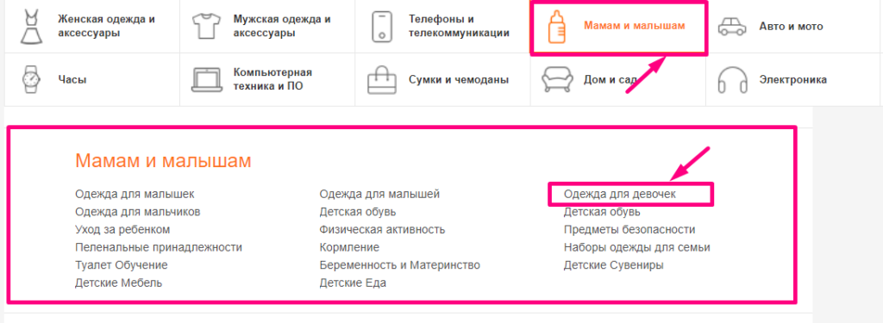883x323 pixels.
Task: Open Детская обувь under Одежда для девочек
Action: (602, 212)
